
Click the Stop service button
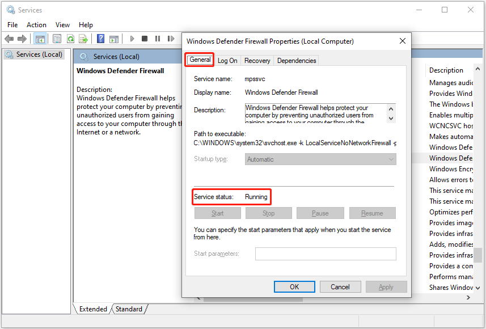pyautogui.click(x=269, y=213)
